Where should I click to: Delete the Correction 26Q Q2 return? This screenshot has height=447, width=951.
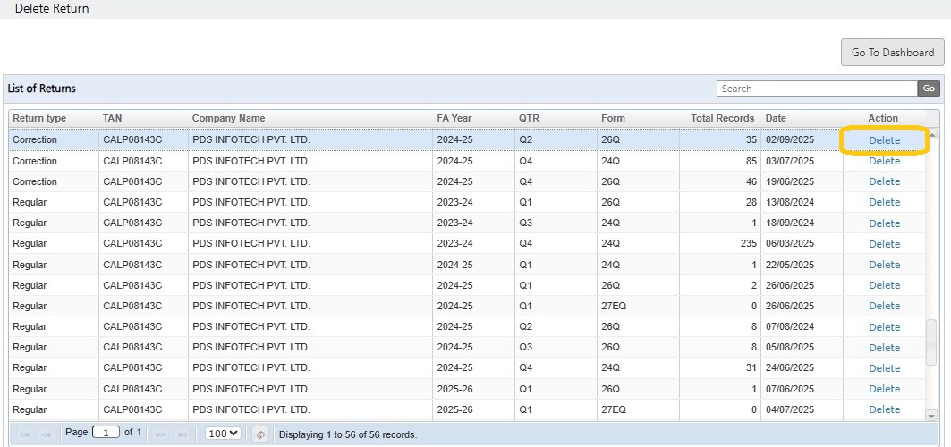point(884,140)
